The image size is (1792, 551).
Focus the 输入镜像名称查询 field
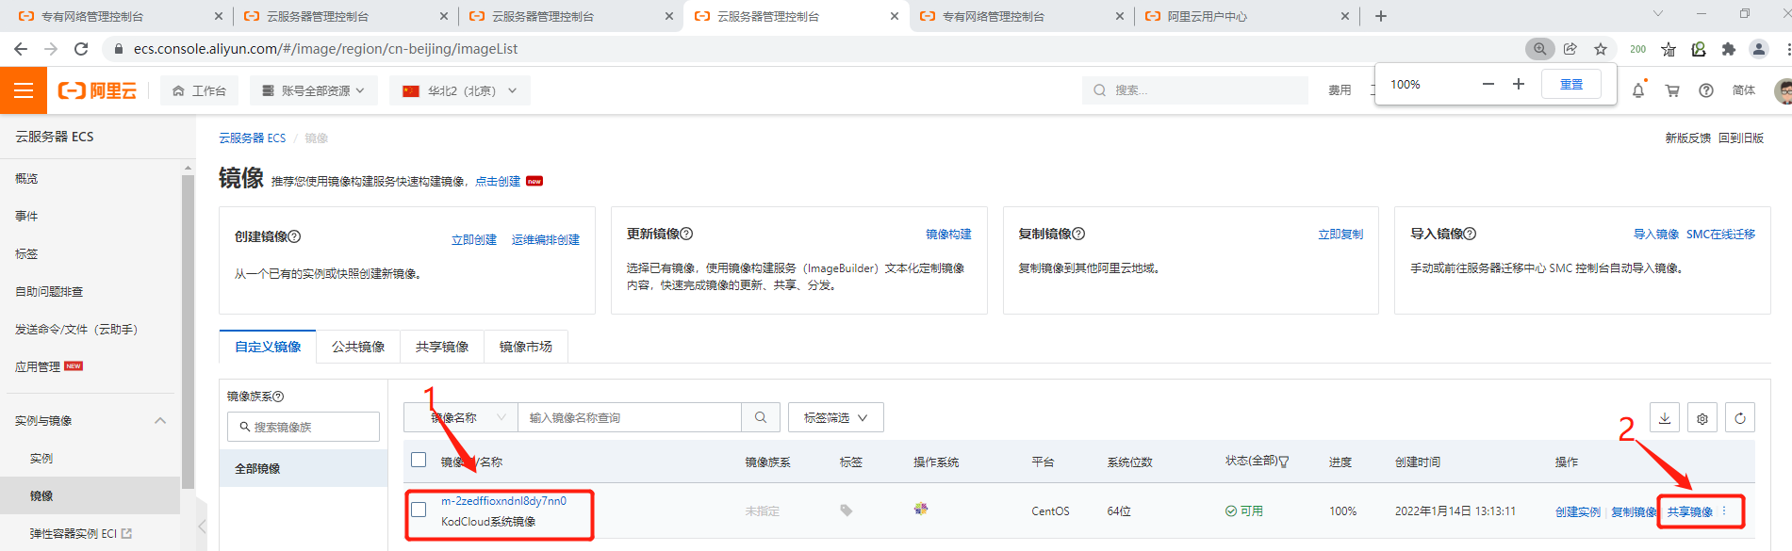click(x=630, y=417)
